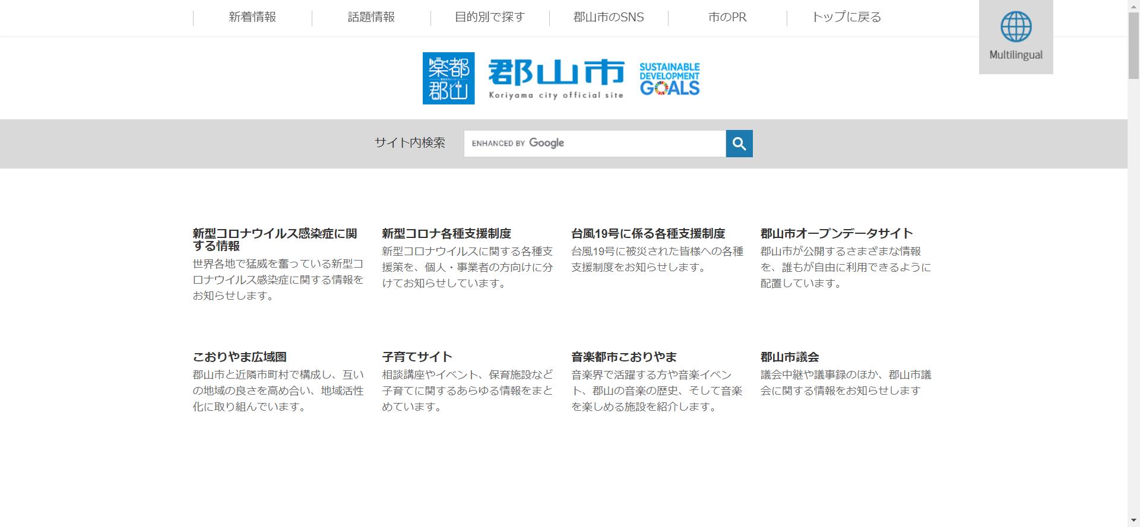
Task: Click トップに戻る in the navigation
Action: click(x=846, y=17)
